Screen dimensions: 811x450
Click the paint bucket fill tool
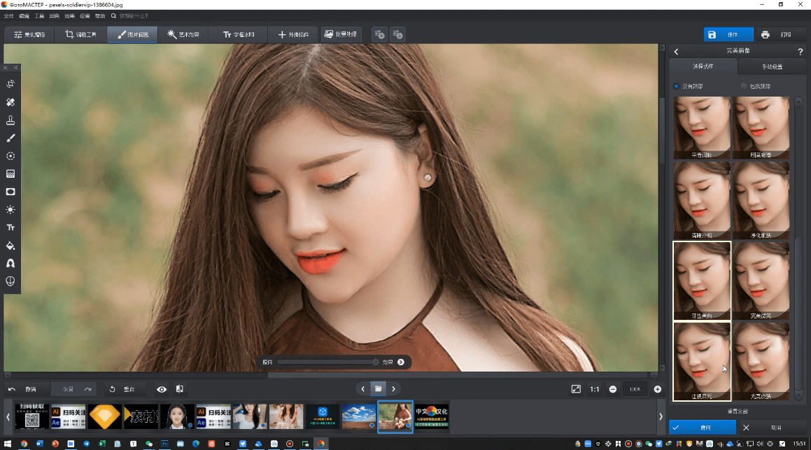[x=10, y=246]
